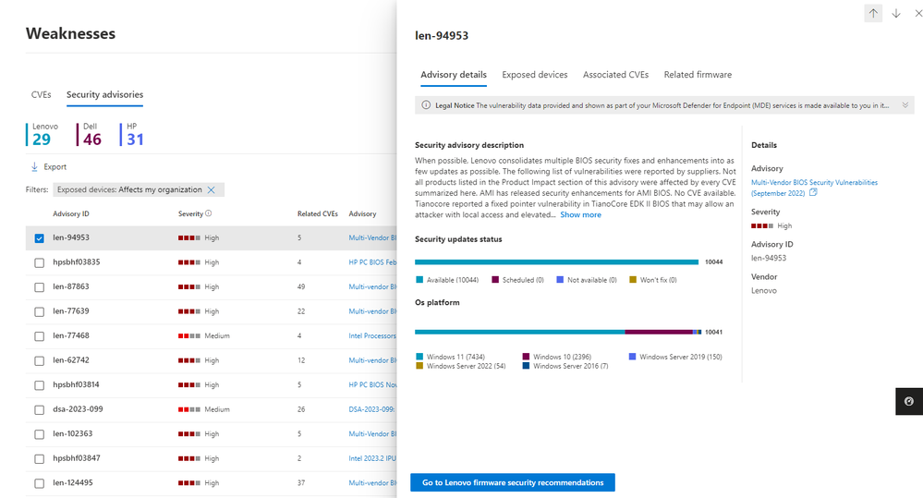
Task: Open the Advisory details tab
Action: 454,75
